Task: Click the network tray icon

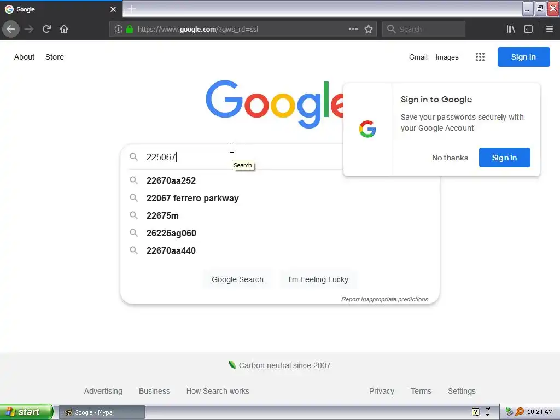Action: click(x=509, y=412)
